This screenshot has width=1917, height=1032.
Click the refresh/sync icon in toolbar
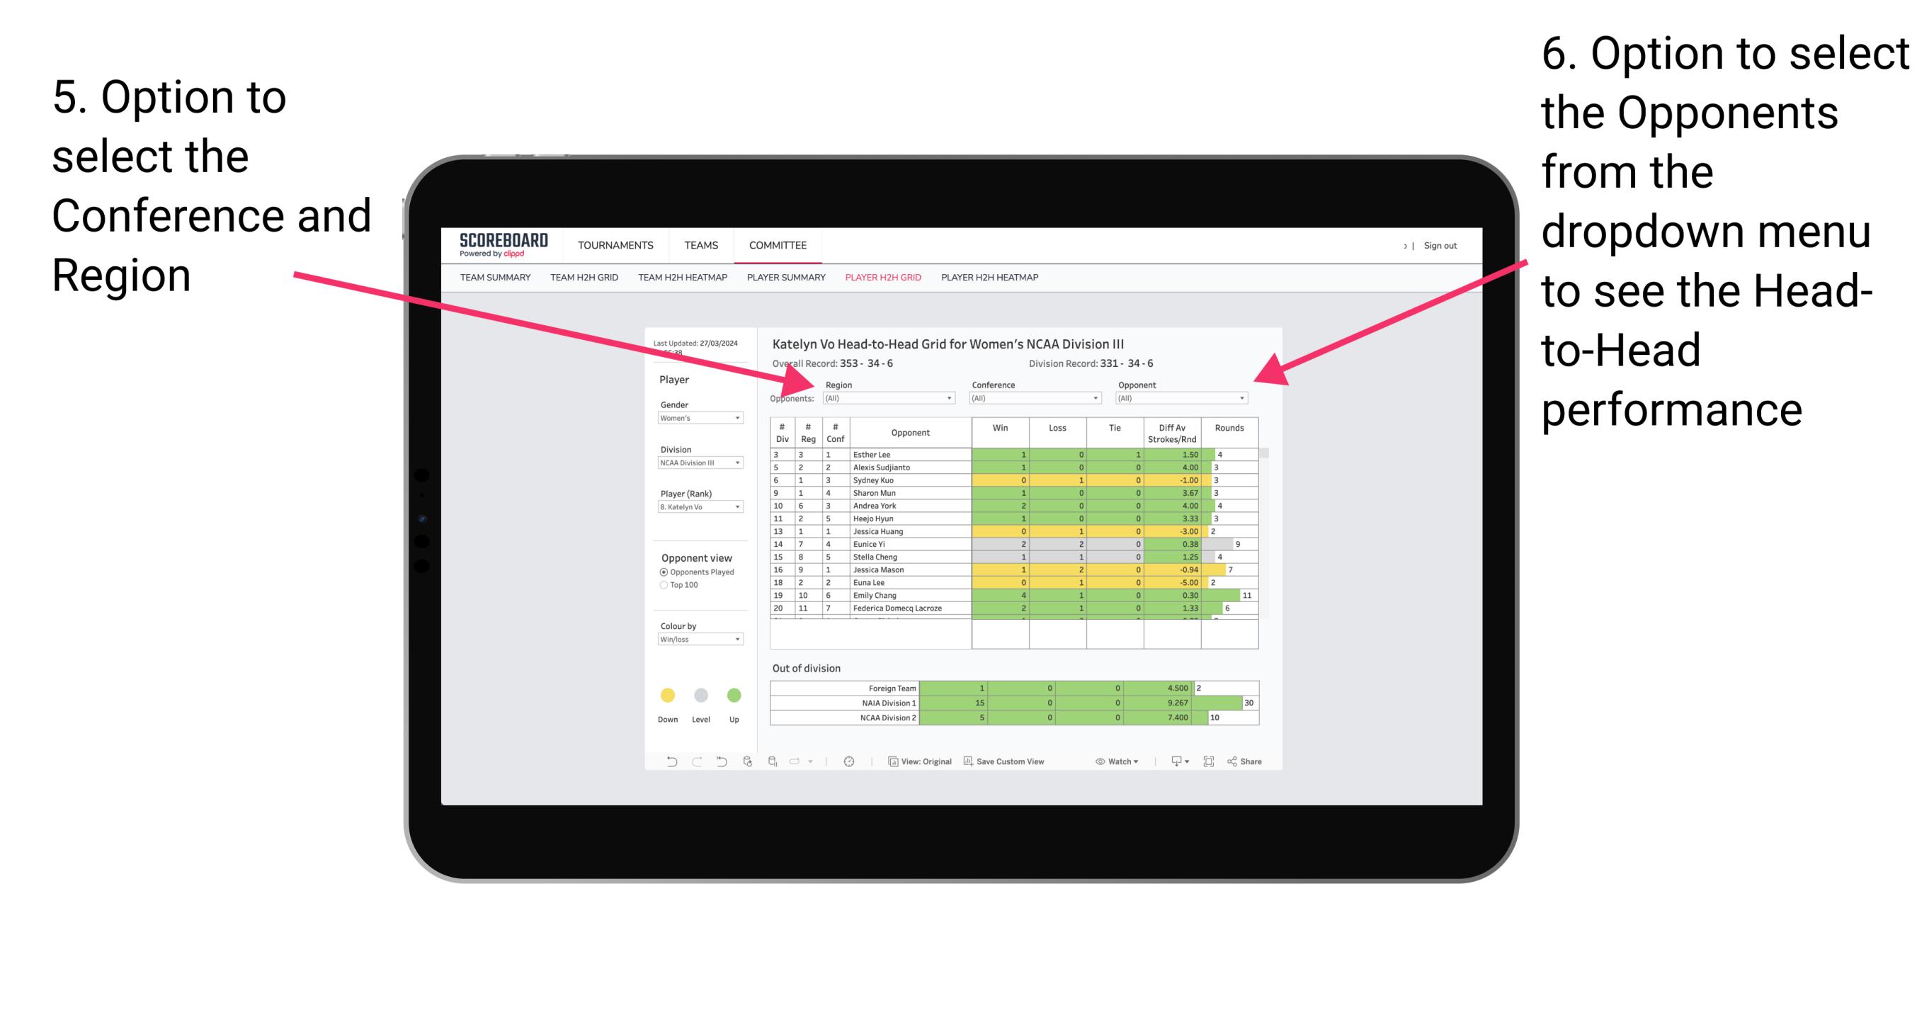(x=854, y=763)
